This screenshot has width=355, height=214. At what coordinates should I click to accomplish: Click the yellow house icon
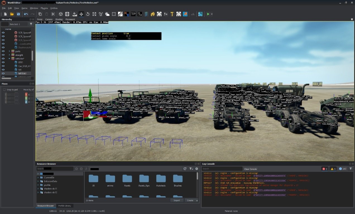pos(153,14)
